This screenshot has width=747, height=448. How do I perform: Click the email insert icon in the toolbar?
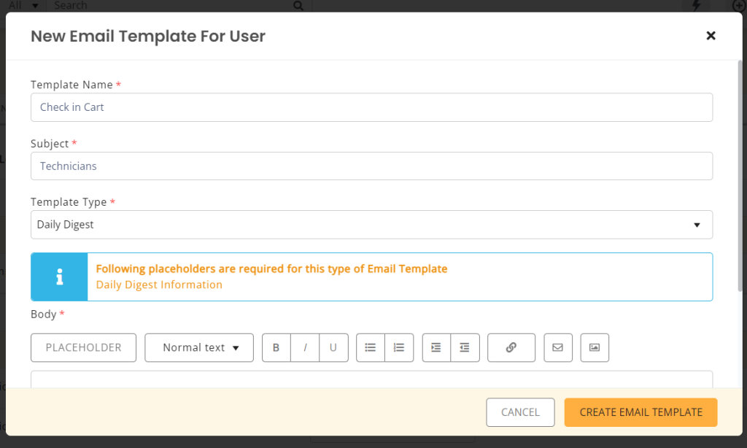pyautogui.click(x=558, y=347)
